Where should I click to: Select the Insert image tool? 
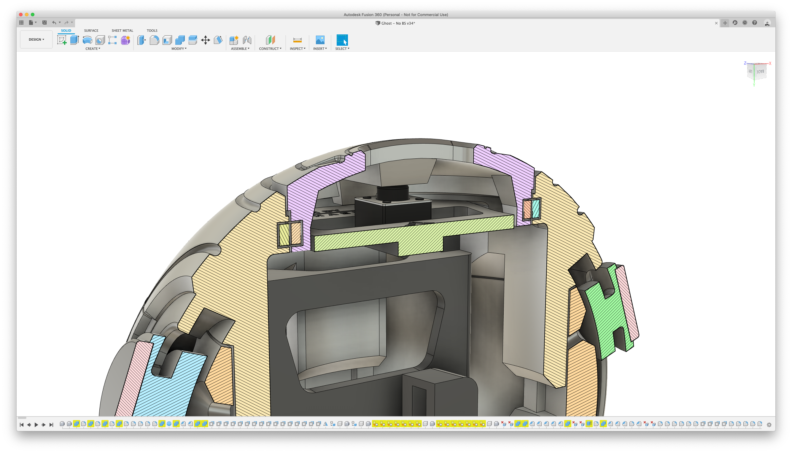(x=320, y=40)
